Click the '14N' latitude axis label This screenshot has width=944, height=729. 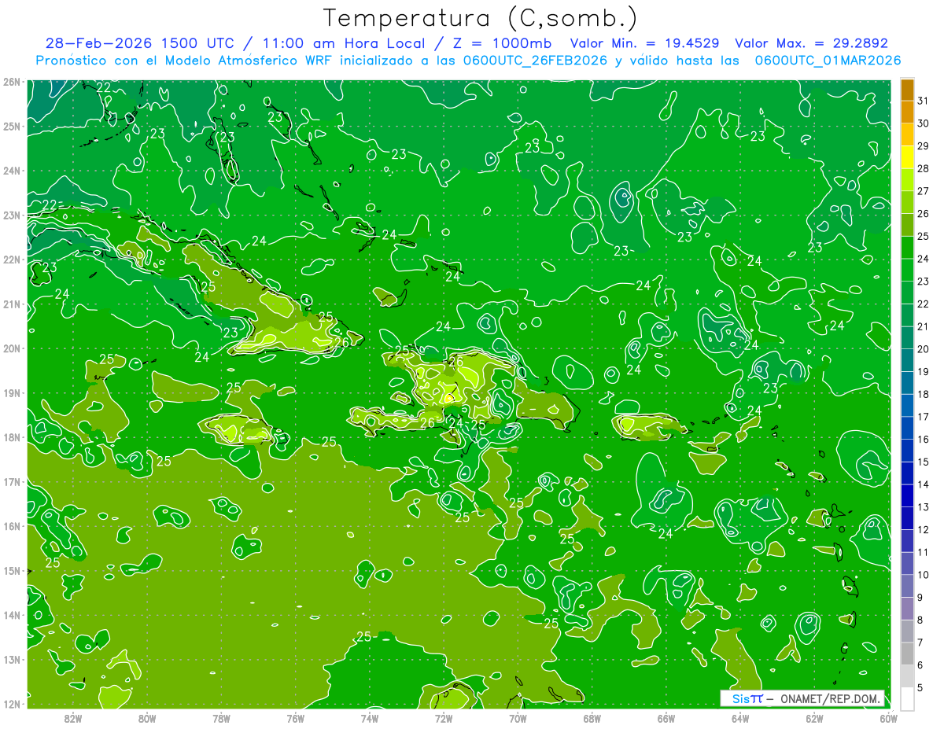[x=11, y=615]
